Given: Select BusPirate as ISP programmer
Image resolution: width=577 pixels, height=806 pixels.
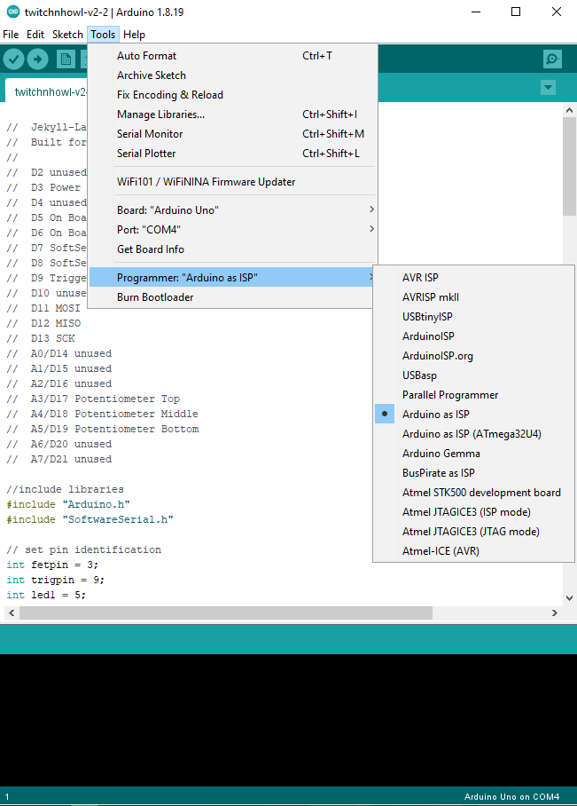Looking at the screenshot, I should pyautogui.click(x=473, y=473).
